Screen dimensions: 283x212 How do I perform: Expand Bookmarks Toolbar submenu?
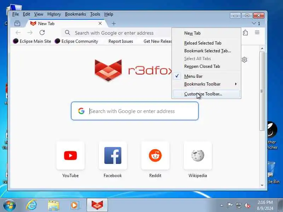[x=207, y=84]
